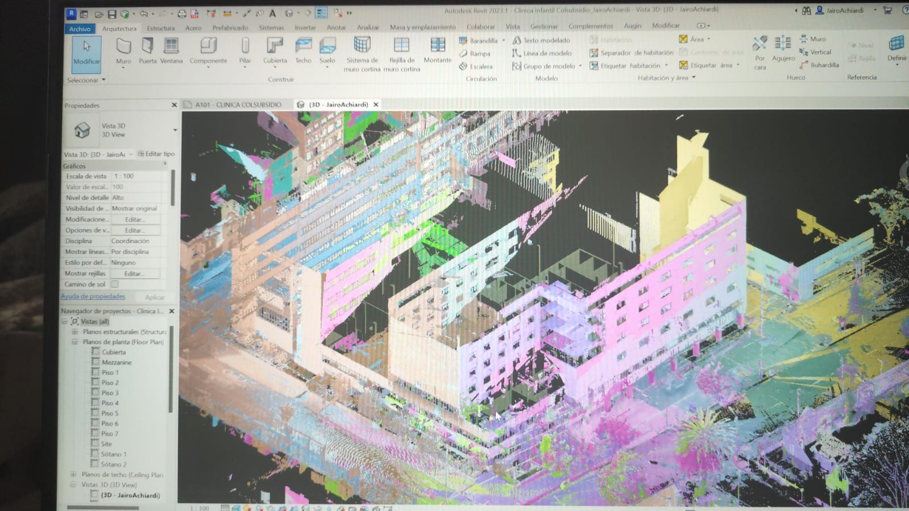Click the Agujero shaft opening tool
The image size is (909, 511).
click(783, 49)
